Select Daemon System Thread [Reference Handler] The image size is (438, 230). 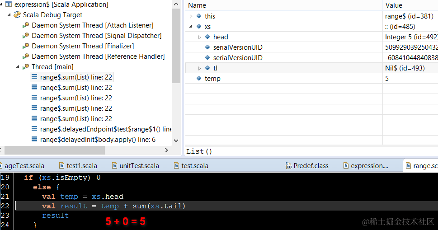(98, 56)
